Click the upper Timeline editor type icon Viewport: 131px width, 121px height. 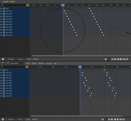[x=4, y=59]
